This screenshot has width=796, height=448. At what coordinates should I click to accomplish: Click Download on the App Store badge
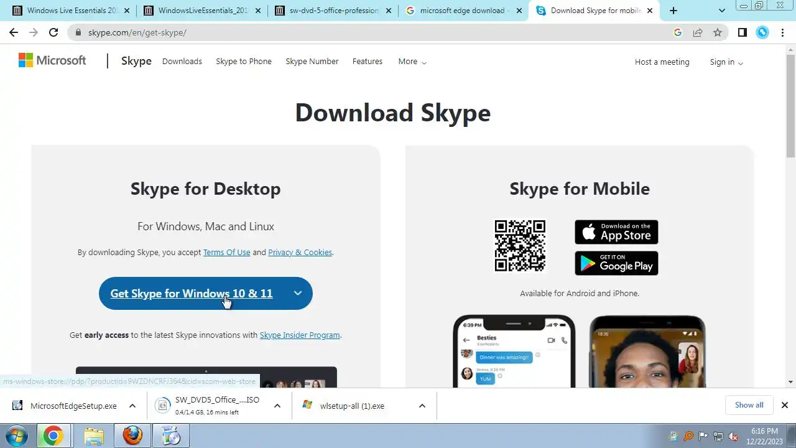(x=616, y=231)
